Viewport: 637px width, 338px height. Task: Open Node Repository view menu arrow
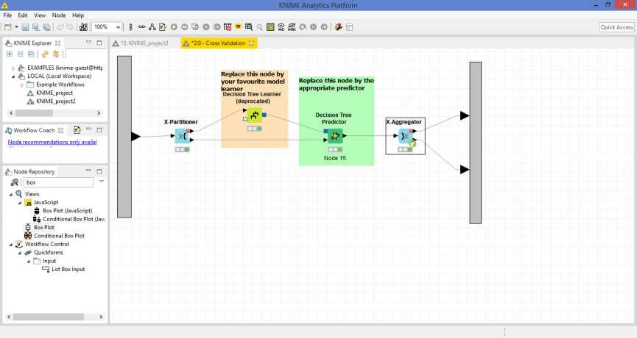click(x=102, y=181)
